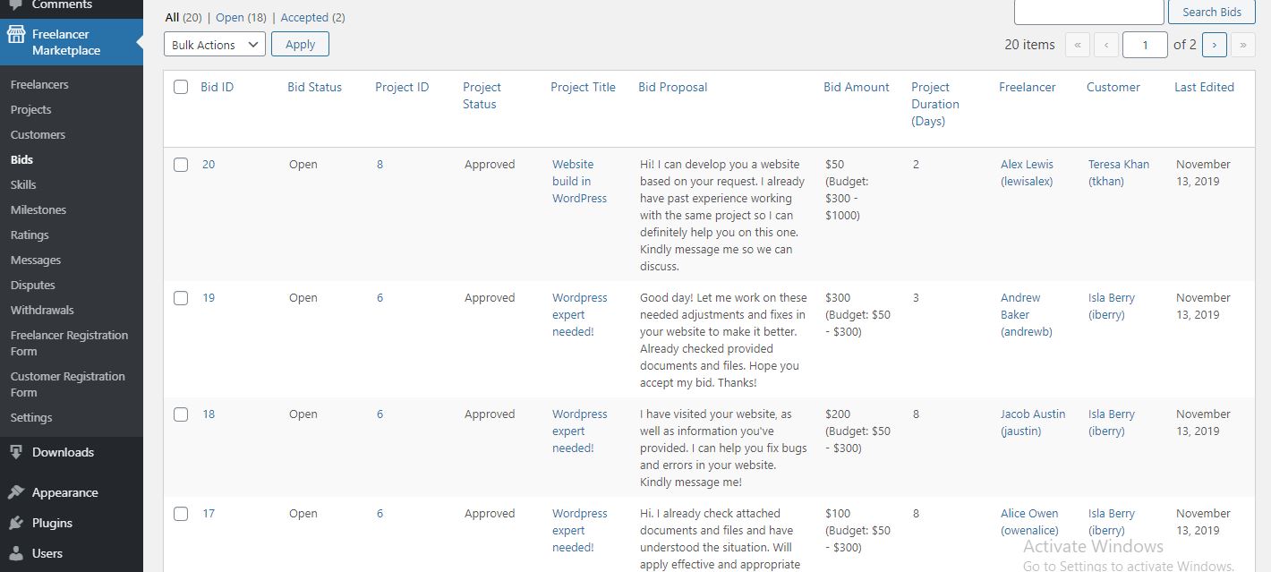Image resolution: width=1271 pixels, height=572 pixels.
Task: Sort by Freelancer column header
Action: coord(1028,87)
